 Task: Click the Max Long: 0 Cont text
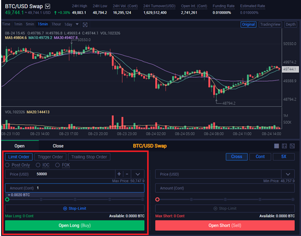click(x=19, y=216)
